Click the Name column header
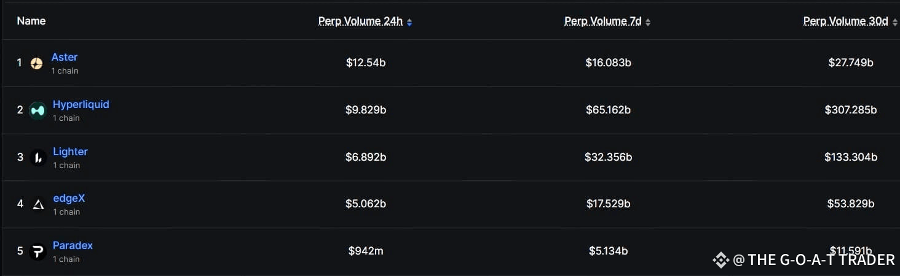Screen dimensions: 900x276 pyautogui.click(x=31, y=21)
